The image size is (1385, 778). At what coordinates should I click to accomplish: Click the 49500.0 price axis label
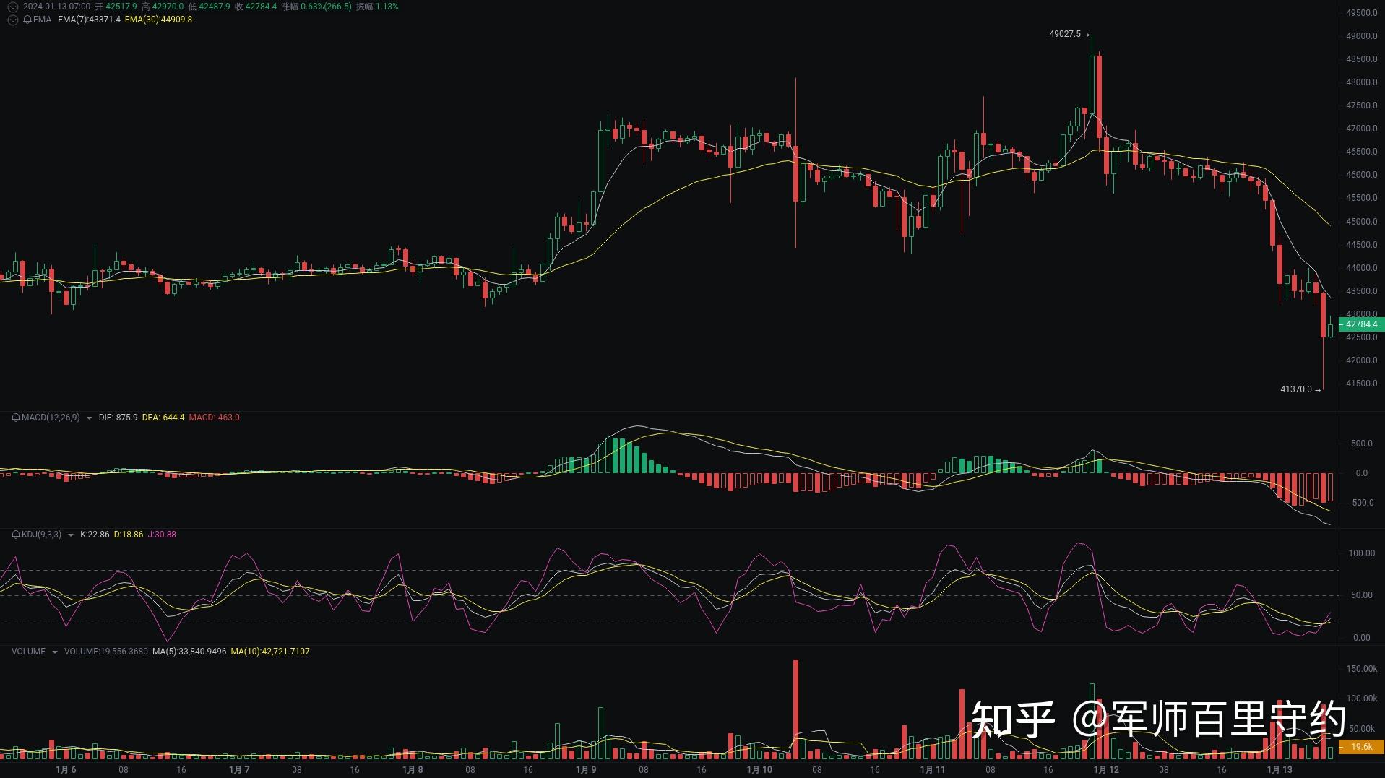pos(1362,13)
